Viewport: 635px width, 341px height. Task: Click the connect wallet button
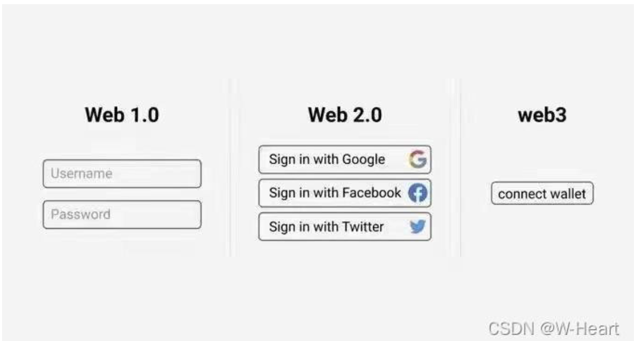[542, 194]
